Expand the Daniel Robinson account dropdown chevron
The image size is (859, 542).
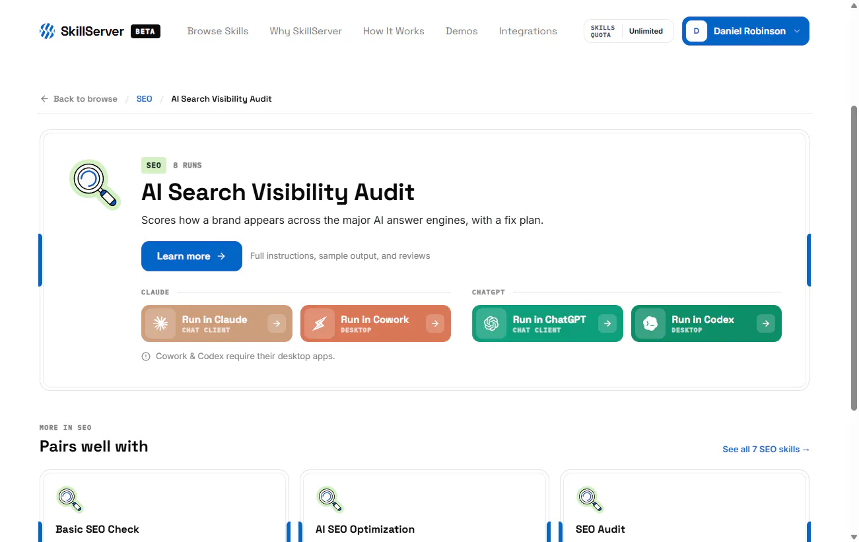pyautogui.click(x=797, y=31)
